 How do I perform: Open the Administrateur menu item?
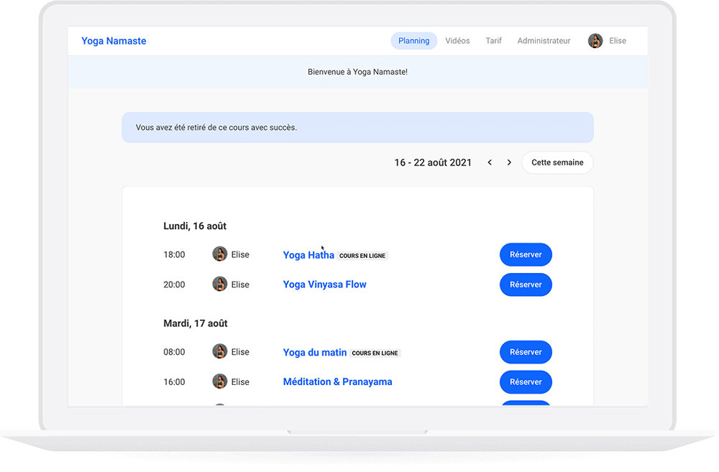544,41
